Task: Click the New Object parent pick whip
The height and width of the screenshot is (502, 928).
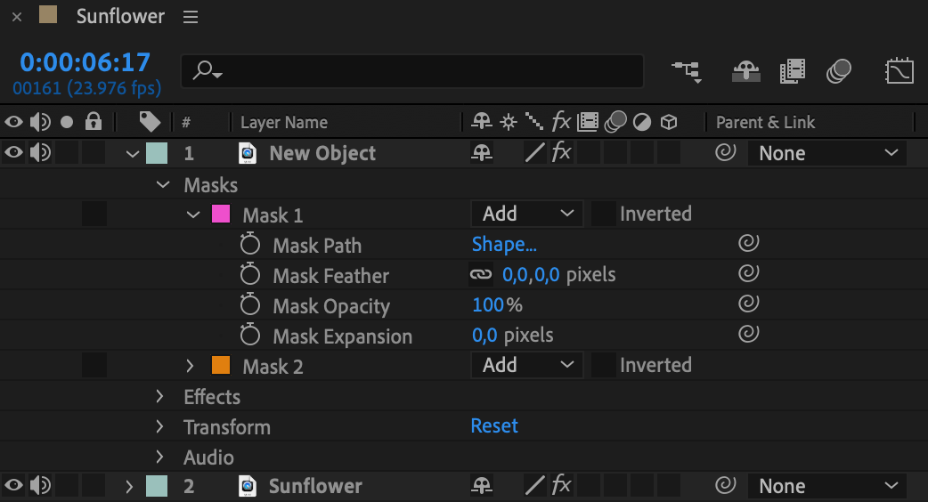Action: tap(725, 152)
